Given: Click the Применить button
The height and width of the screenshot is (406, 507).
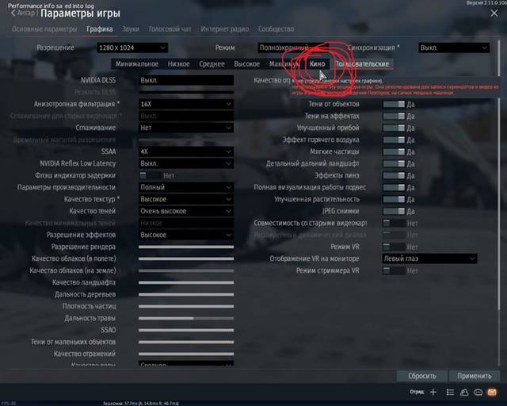Looking at the screenshot, I should [475, 376].
